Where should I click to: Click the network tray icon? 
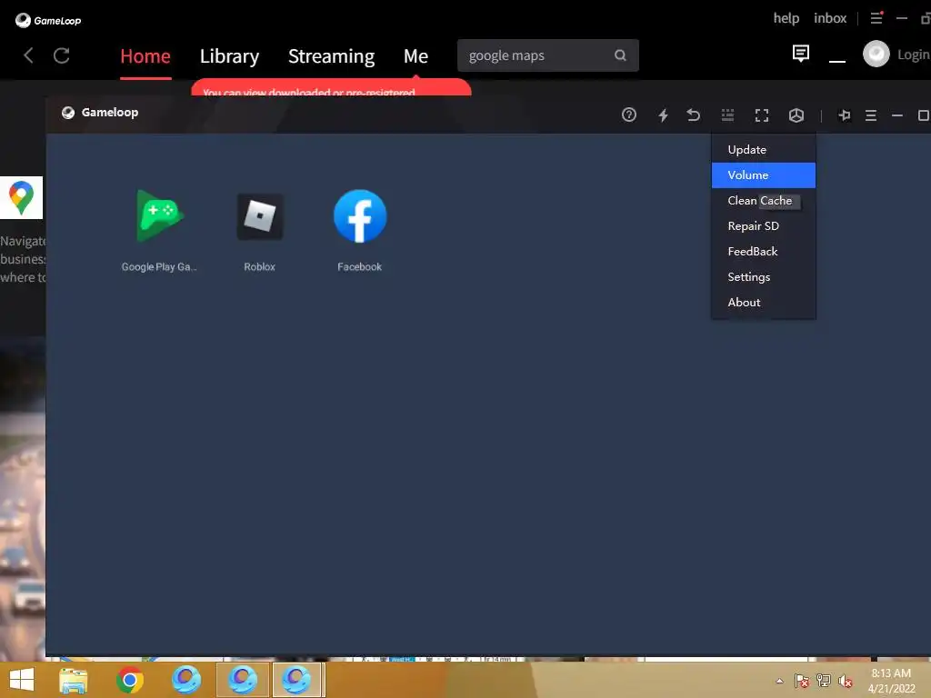[x=824, y=681]
